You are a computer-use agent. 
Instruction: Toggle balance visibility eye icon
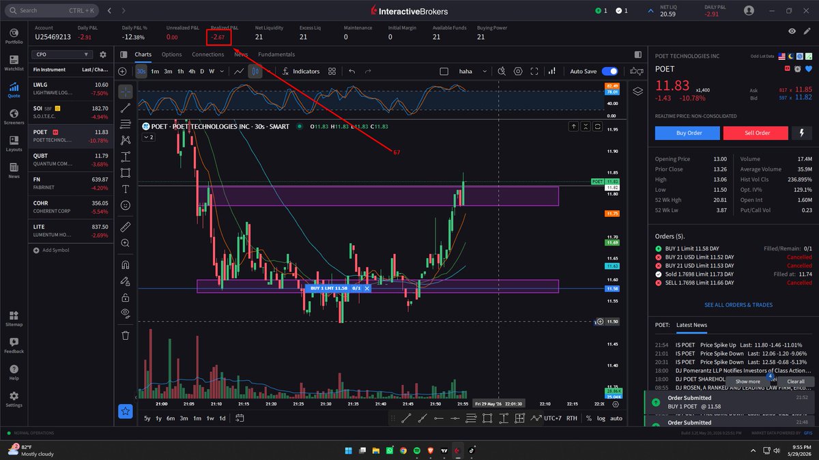tap(792, 31)
